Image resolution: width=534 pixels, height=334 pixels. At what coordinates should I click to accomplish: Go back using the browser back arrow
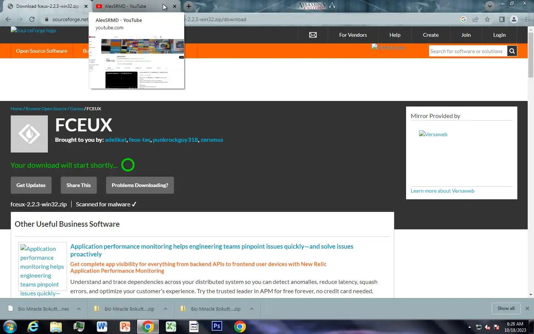[8, 19]
